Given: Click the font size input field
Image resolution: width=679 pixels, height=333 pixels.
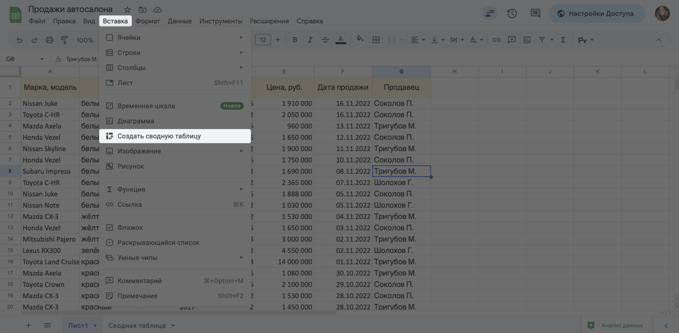Looking at the screenshot, I should click(263, 40).
